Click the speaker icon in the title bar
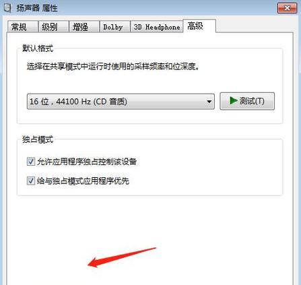The image size is (301, 285). (8, 8)
